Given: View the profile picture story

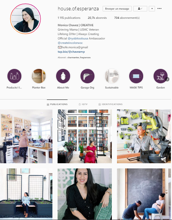Looking at the screenshot, I should point(25,19).
